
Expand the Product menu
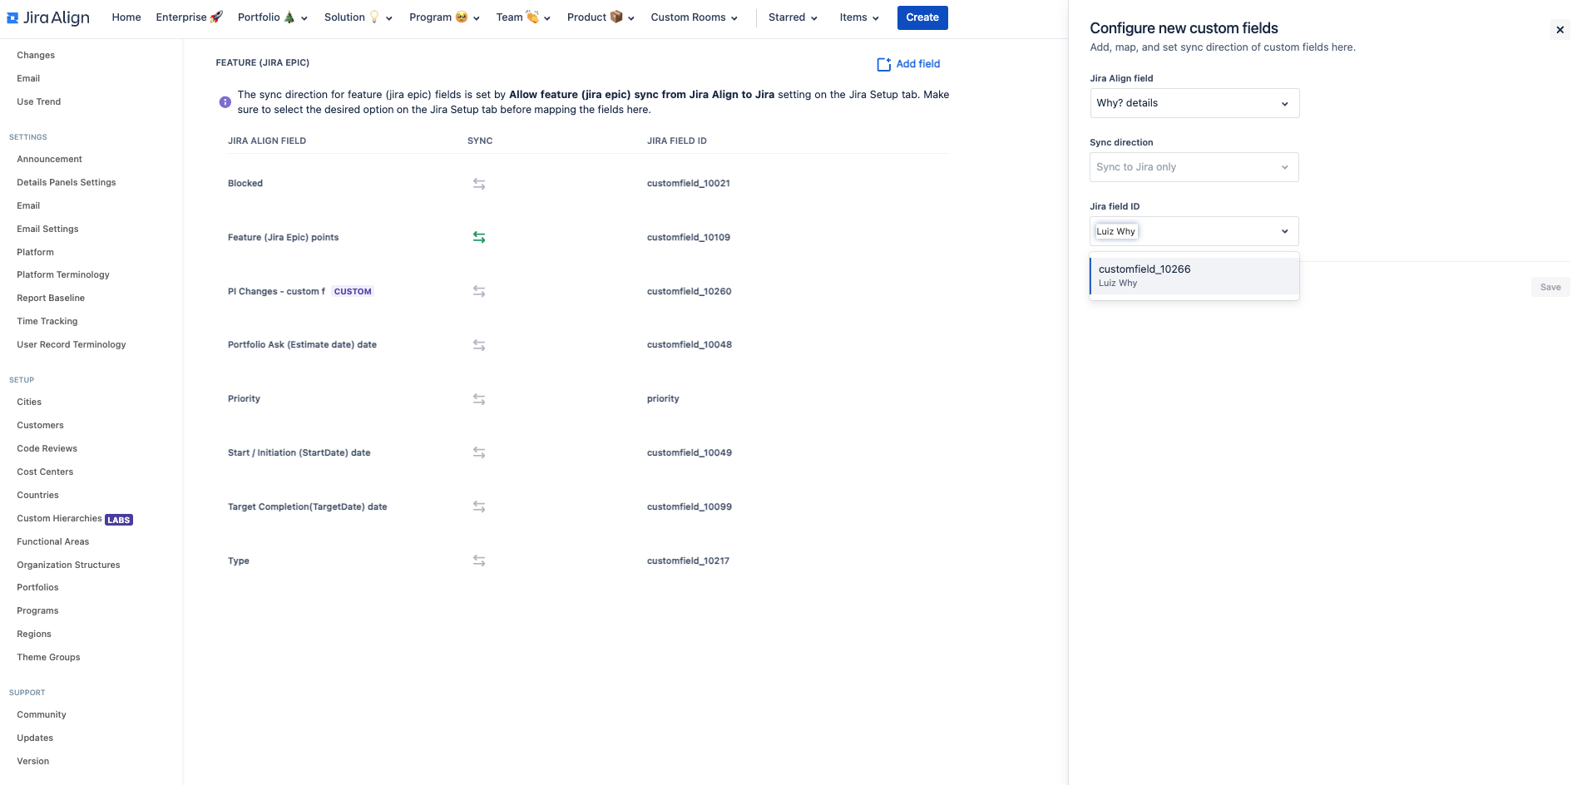(x=601, y=17)
